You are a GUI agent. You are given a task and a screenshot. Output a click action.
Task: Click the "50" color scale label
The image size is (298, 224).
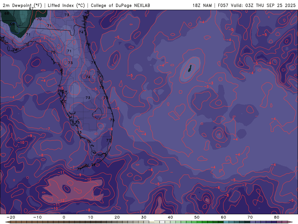(x=197, y=217)
